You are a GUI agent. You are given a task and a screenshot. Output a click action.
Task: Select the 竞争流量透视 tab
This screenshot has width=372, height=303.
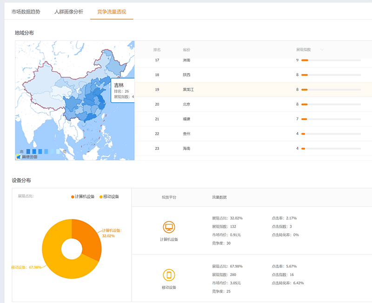coord(112,12)
